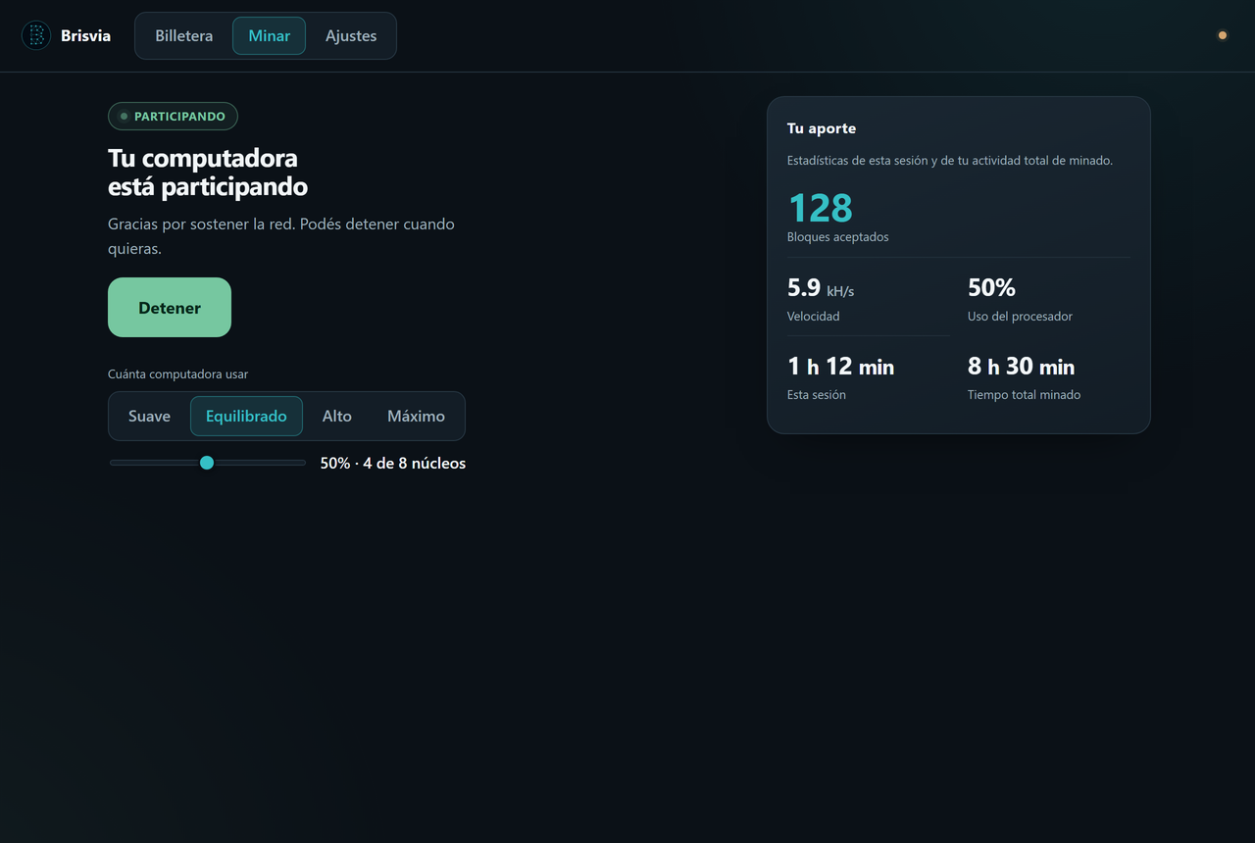Click the Brisvia brand name

[85, 35]
